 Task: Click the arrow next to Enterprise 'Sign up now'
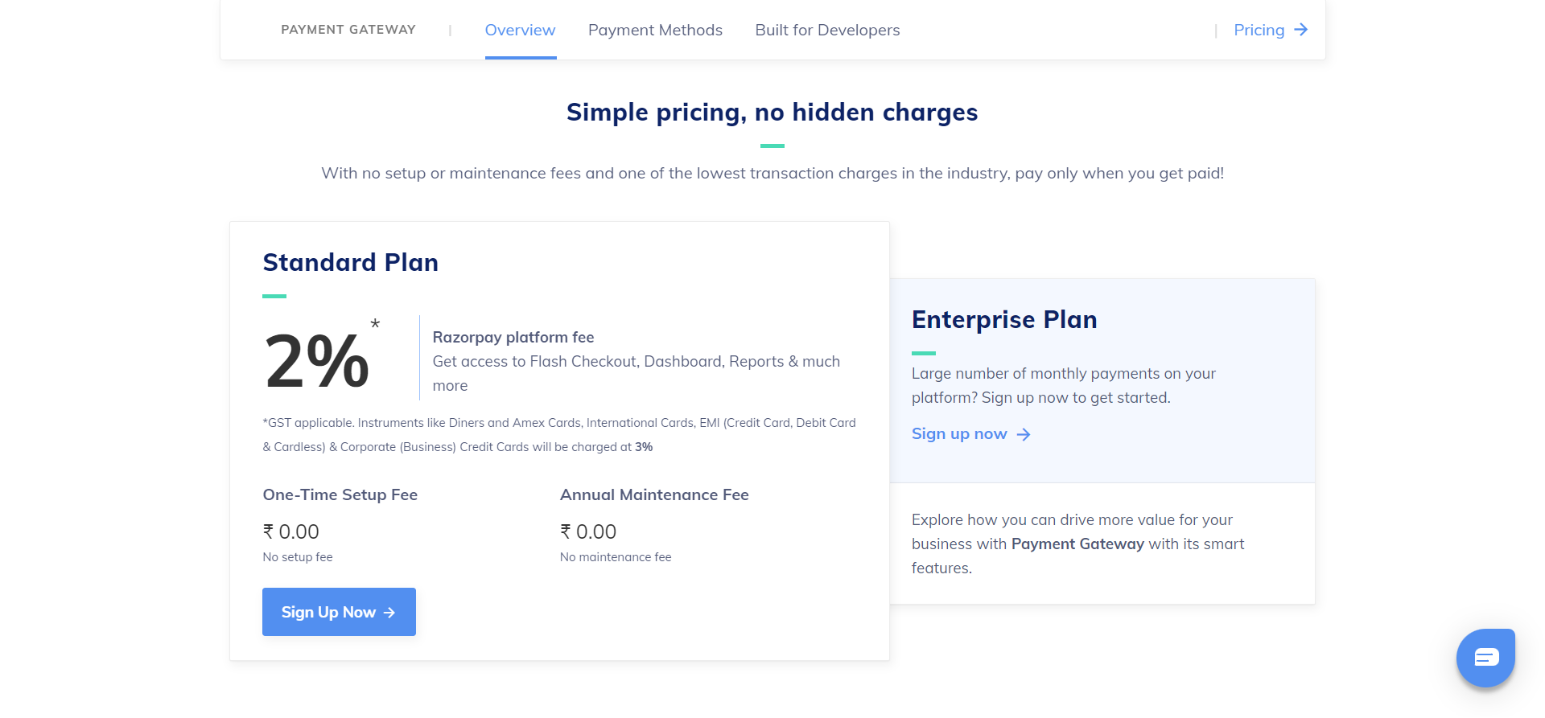click(1024, 434)
